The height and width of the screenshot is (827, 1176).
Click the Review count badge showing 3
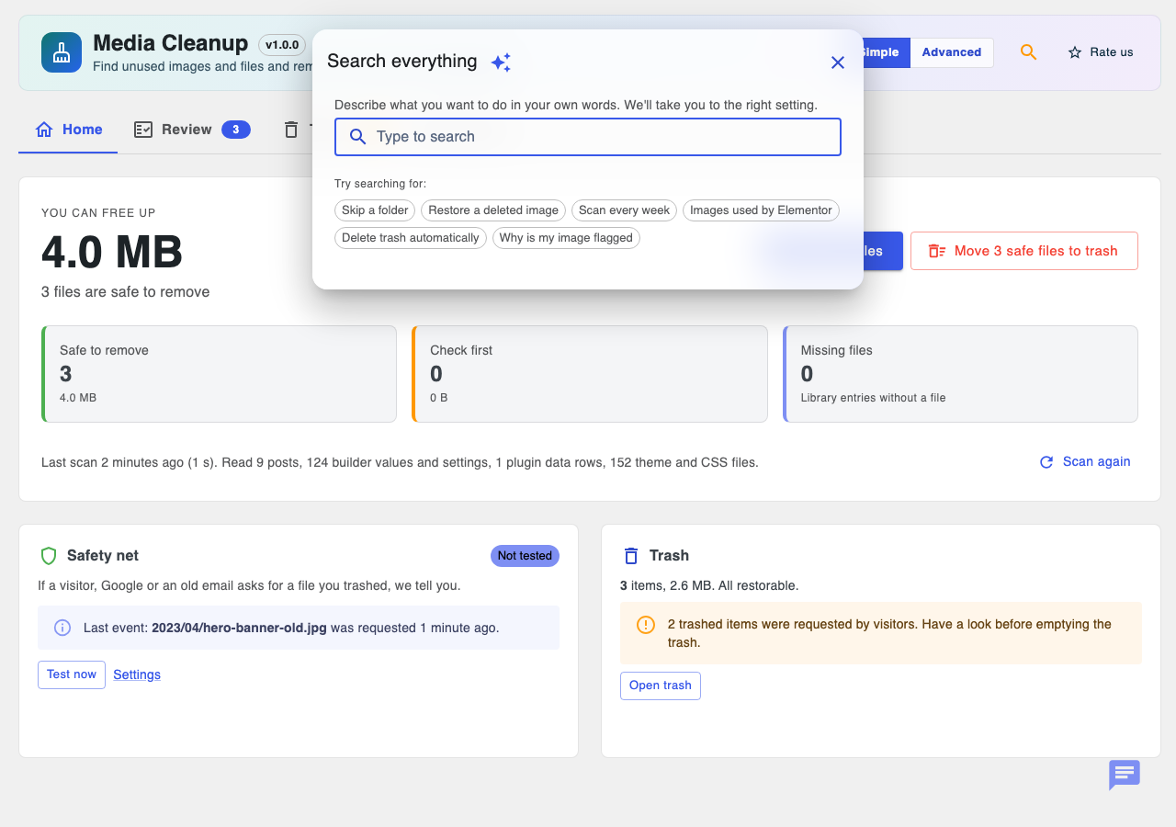pos(236,130)
